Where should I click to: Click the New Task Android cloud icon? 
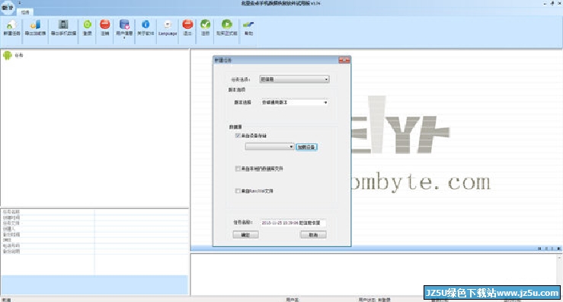(x=11, y=25)
